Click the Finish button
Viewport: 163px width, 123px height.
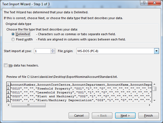(x=148, y=116)
